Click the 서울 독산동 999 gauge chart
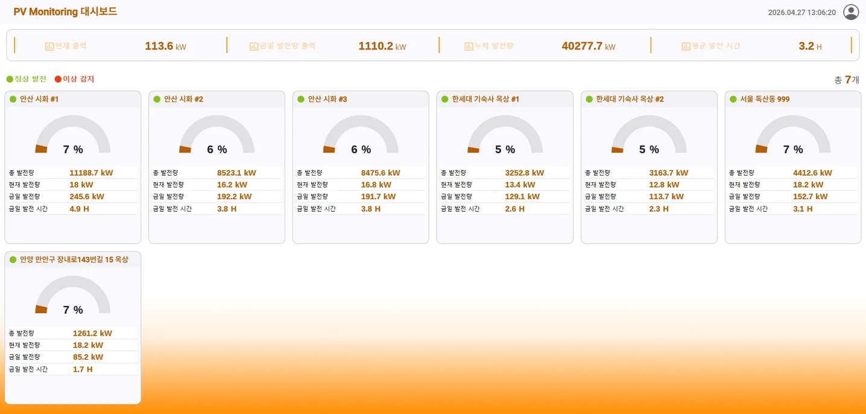 (x=793, y=135)
